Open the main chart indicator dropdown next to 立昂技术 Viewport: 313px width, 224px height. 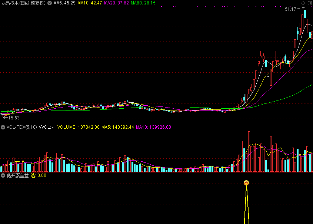[50, 3]
